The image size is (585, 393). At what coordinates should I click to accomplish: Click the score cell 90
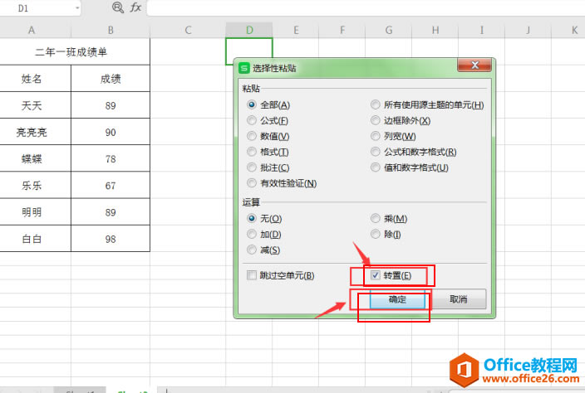(111, 132)
